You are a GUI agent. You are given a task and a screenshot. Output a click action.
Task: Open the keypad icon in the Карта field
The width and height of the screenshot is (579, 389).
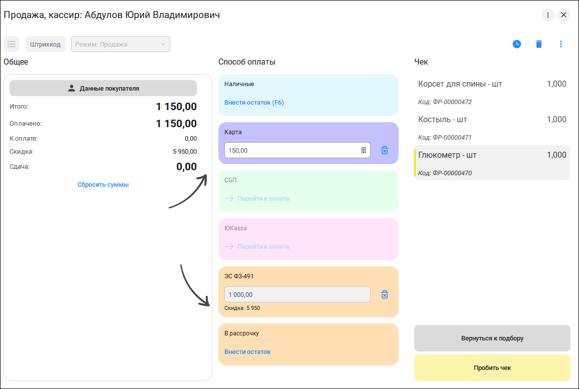tap(363, 150)
